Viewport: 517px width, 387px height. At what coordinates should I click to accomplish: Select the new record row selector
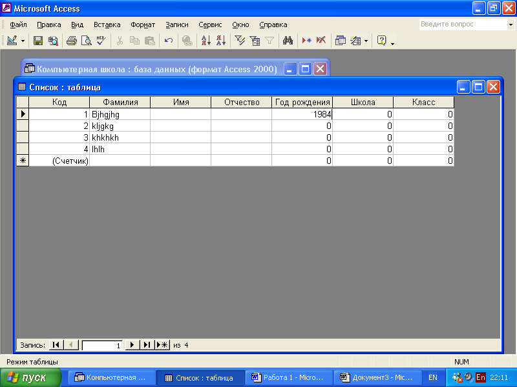pyautogui.click(x=23, y=161)
